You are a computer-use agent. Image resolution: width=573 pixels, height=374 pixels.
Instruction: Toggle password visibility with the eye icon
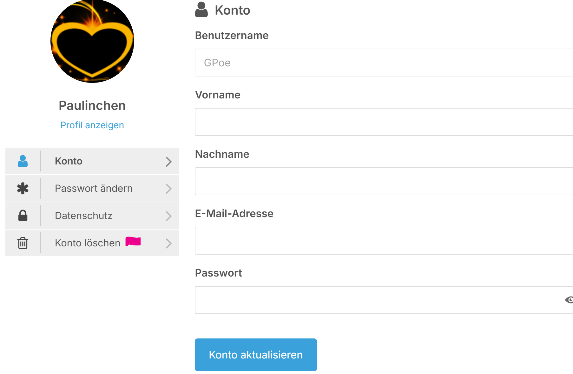pos(569,300)
